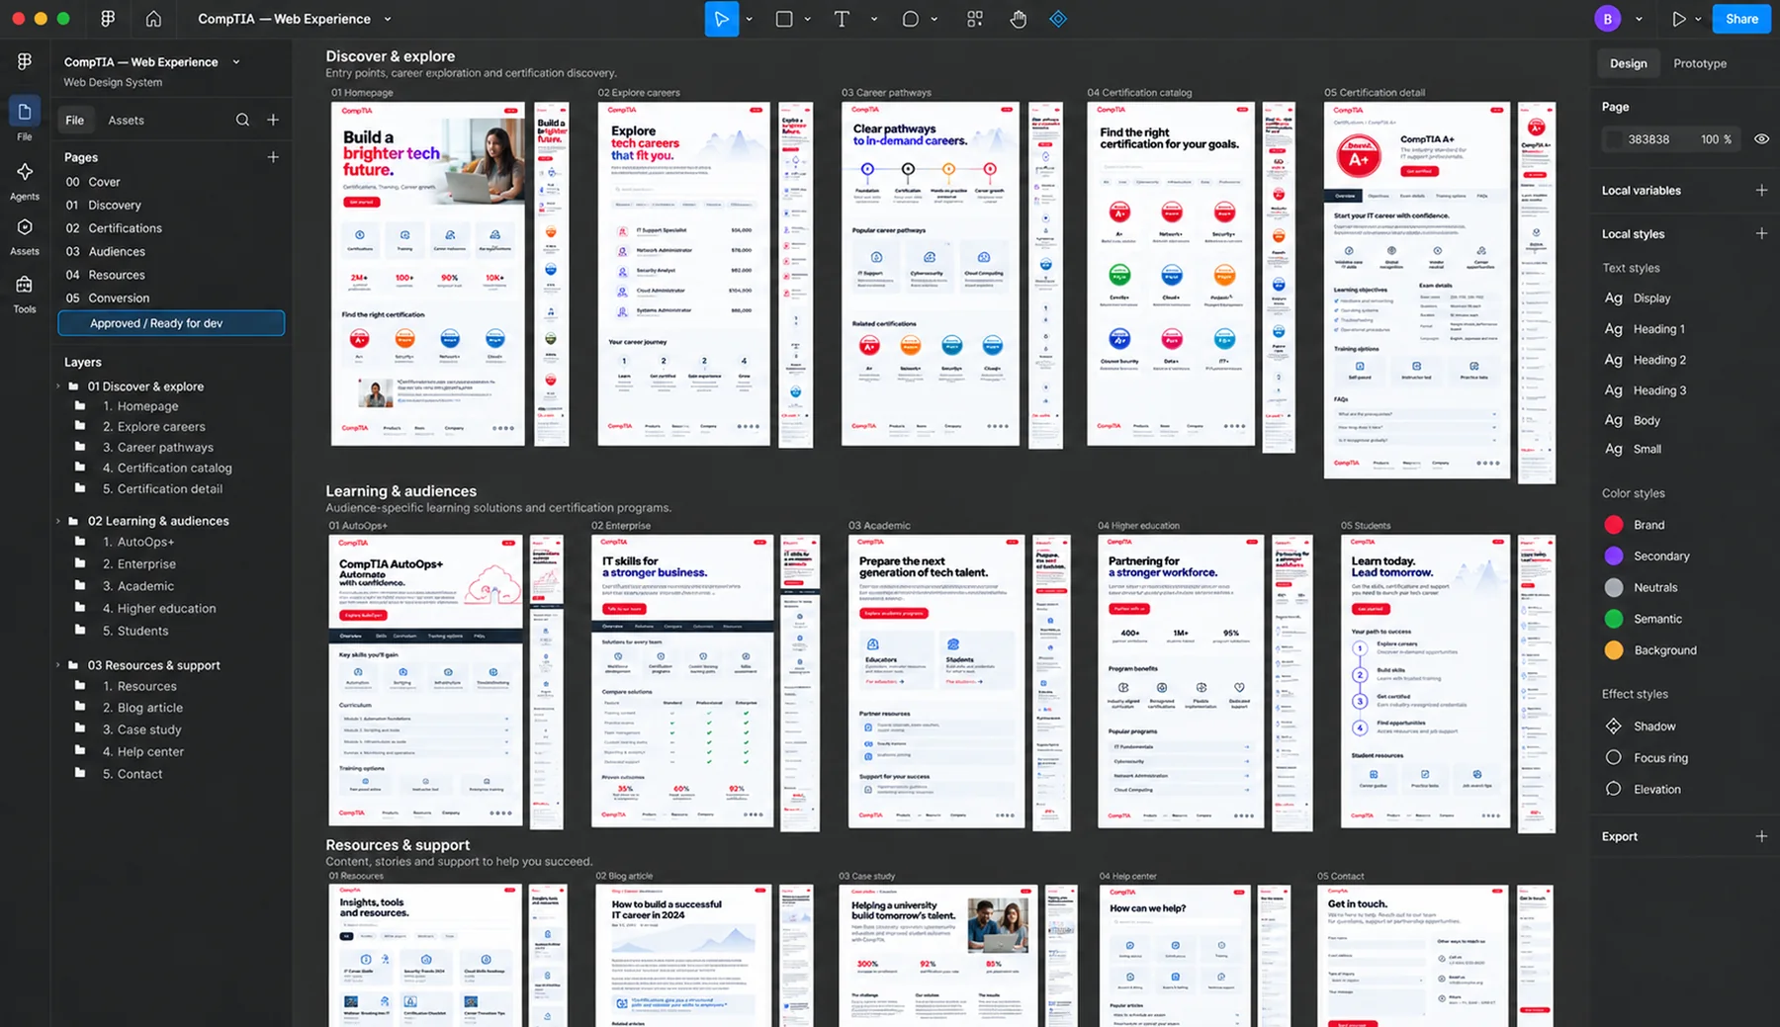Screen dimensions: 1780x1027
Task: Collapse 01 Discover & explore layer group
Action: pos(58,386)
